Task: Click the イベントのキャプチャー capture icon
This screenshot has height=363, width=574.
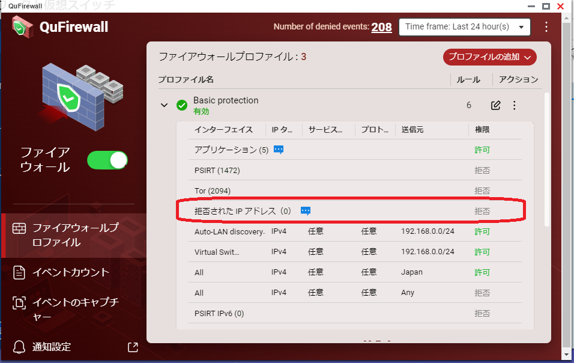Action: tap(19, 302)
